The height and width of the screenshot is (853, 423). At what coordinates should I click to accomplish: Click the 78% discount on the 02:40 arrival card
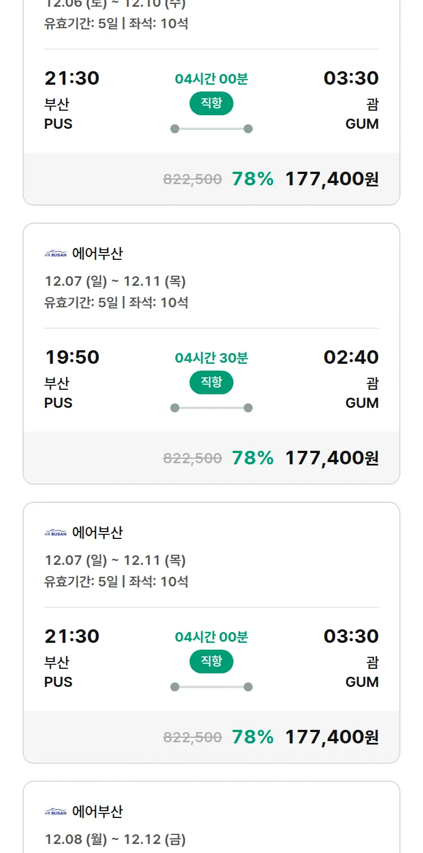point(253,458)
